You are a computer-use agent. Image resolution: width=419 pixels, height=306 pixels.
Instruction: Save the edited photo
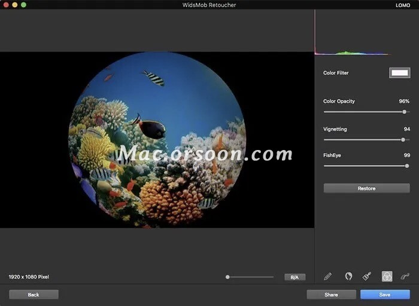tap(385, 295)
